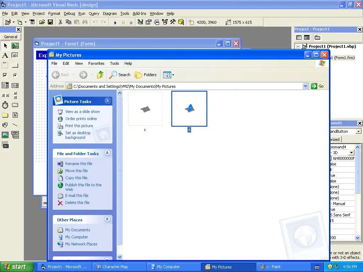Select the CommandButton control in the toolbox
The image size is (363, 272).
[15, 66]
